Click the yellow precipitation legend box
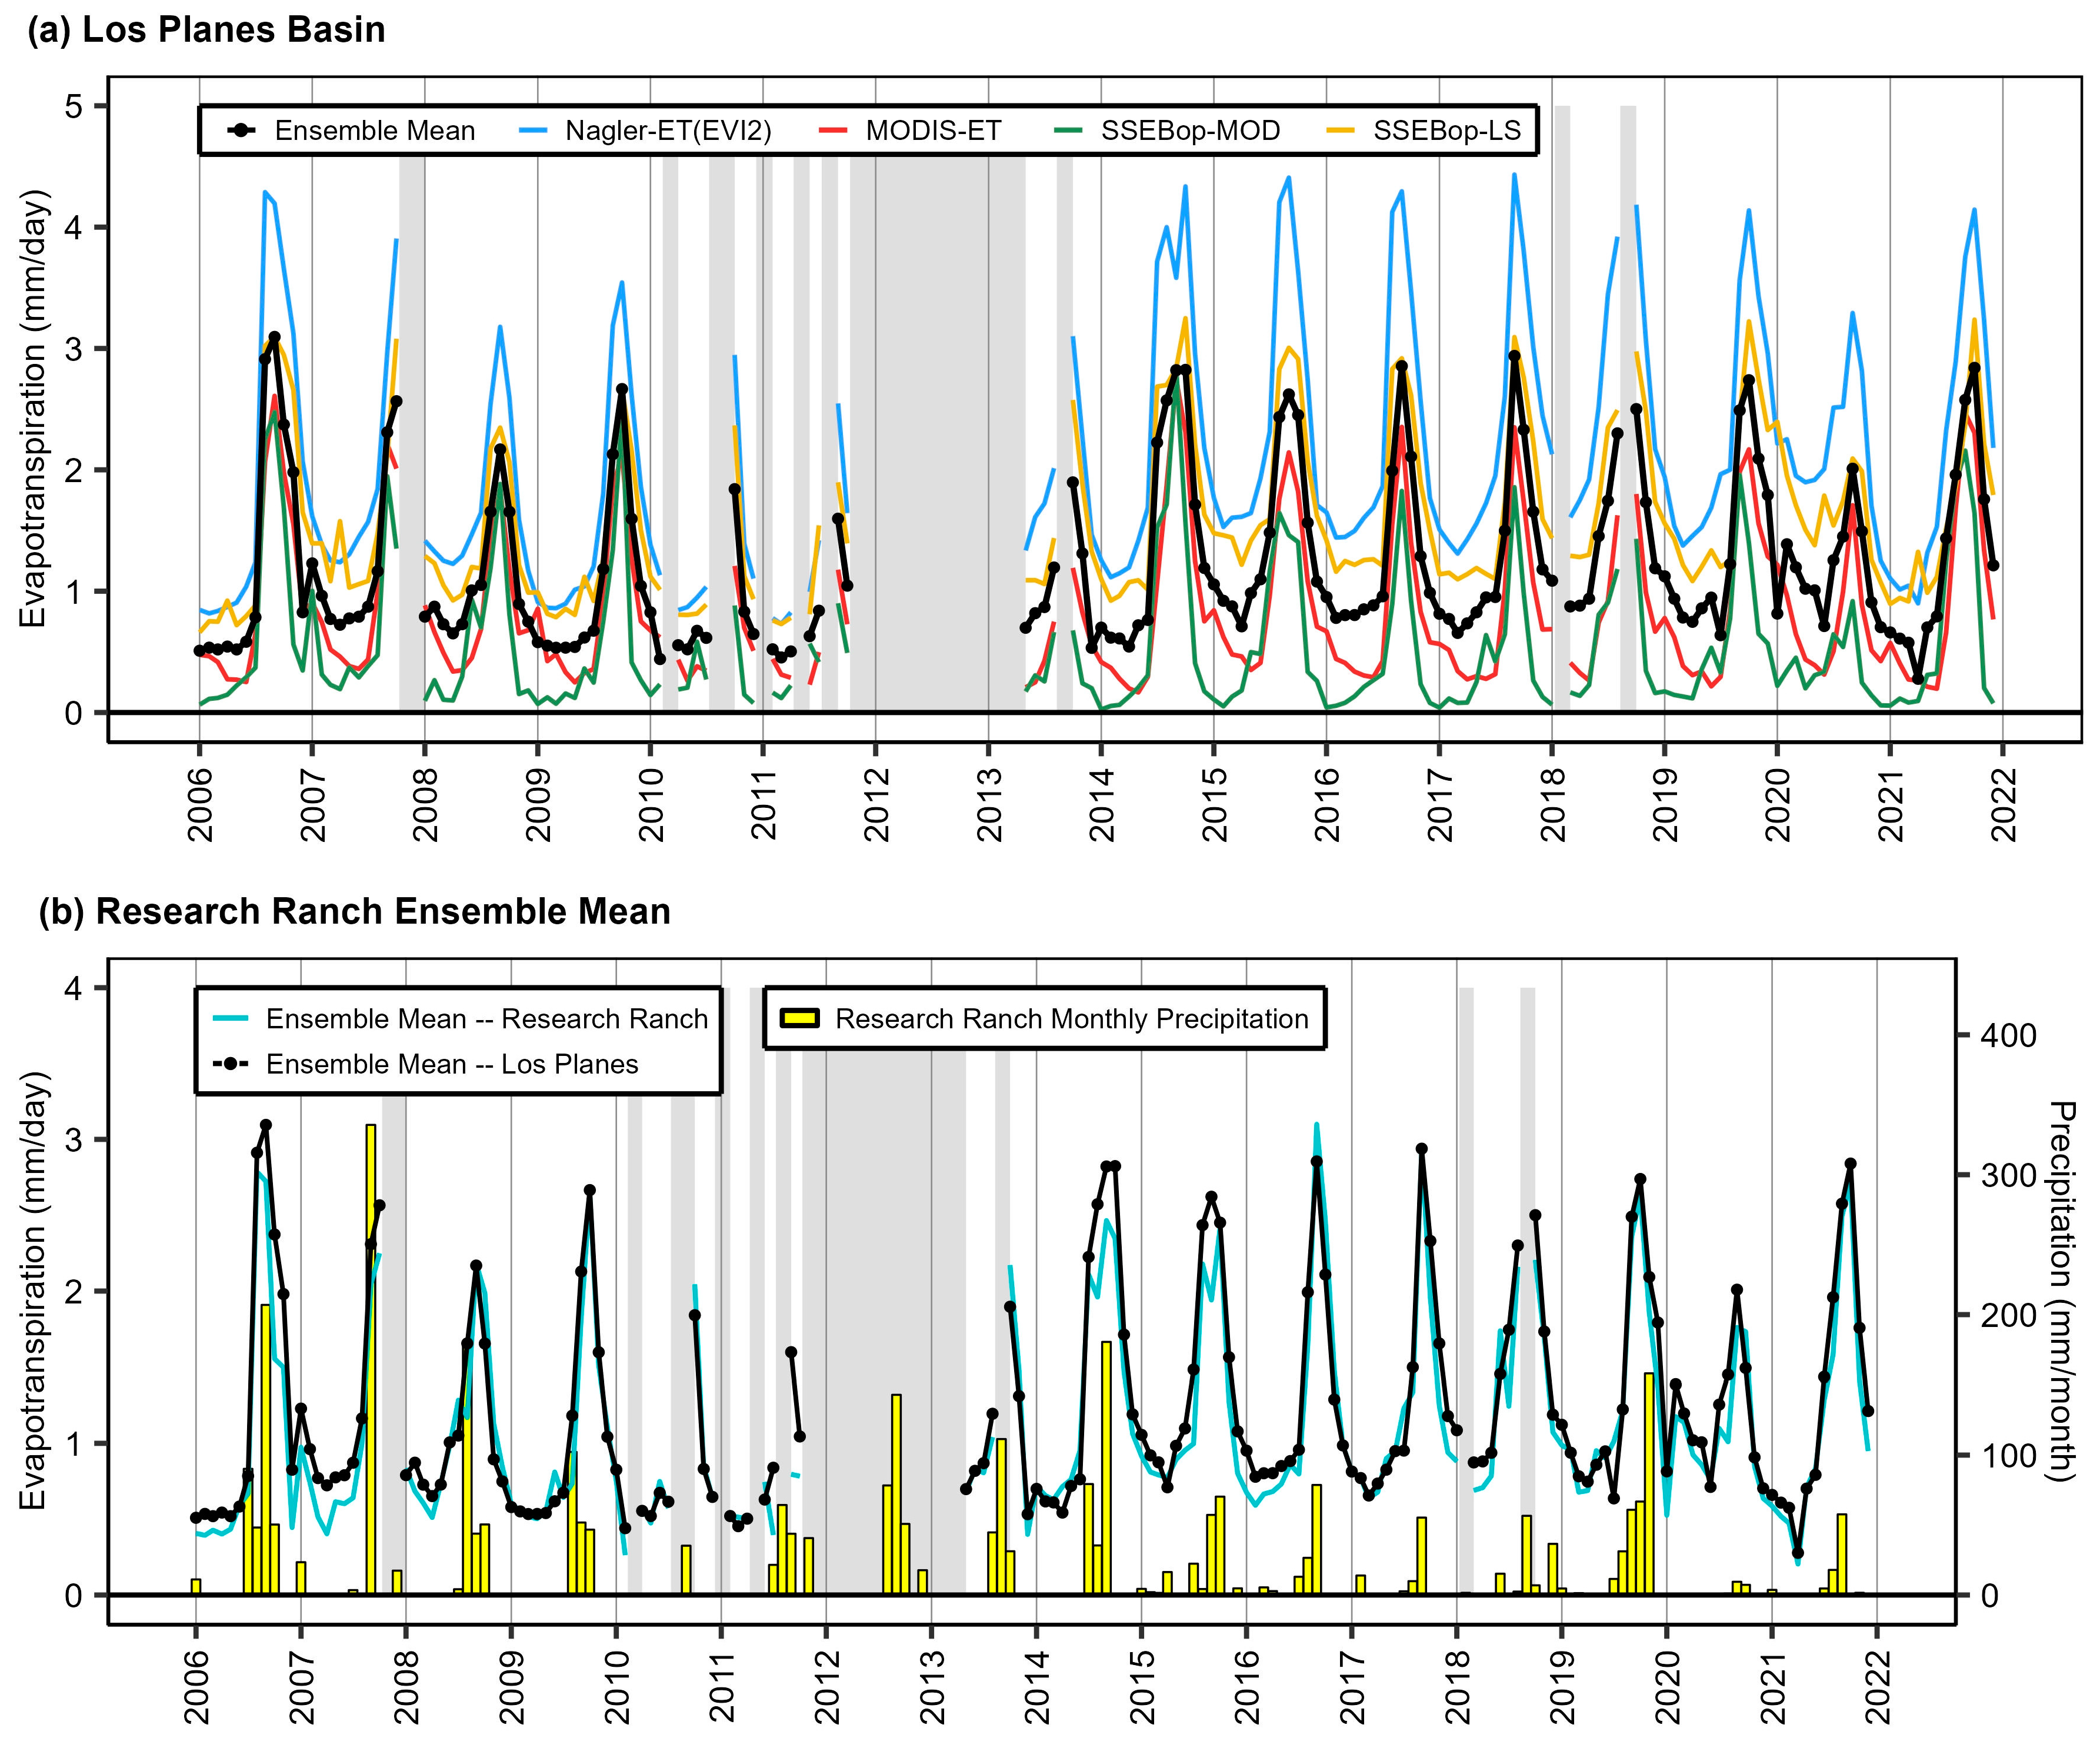Image resolution: width=2100 pixels, height=1745 pixels. pyautogui.click(x=799, y=1018)
